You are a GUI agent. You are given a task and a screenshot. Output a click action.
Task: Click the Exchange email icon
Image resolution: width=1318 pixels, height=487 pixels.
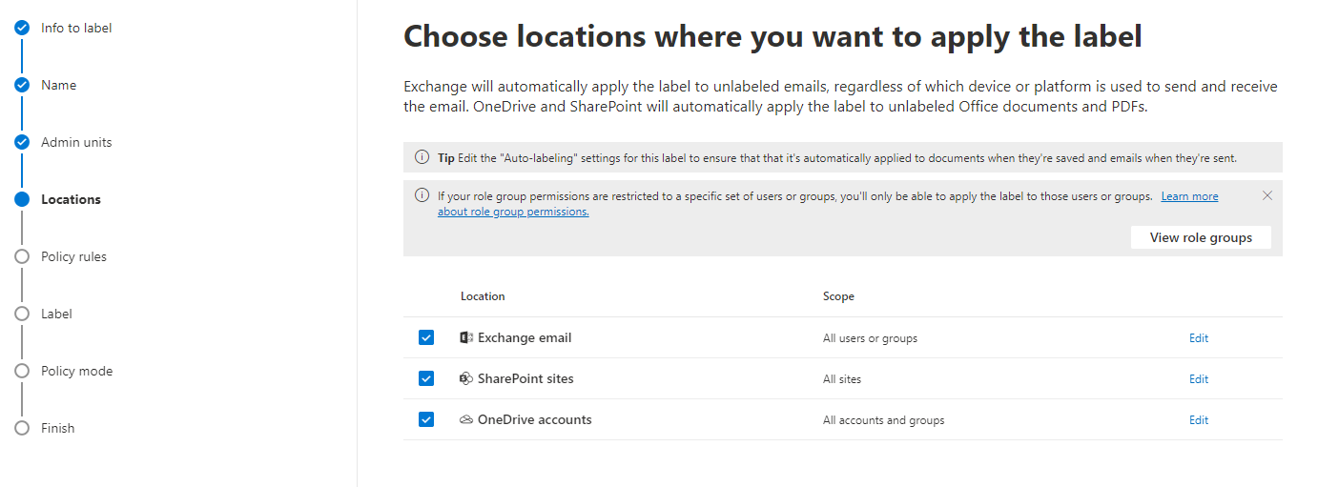pos(466,337)
